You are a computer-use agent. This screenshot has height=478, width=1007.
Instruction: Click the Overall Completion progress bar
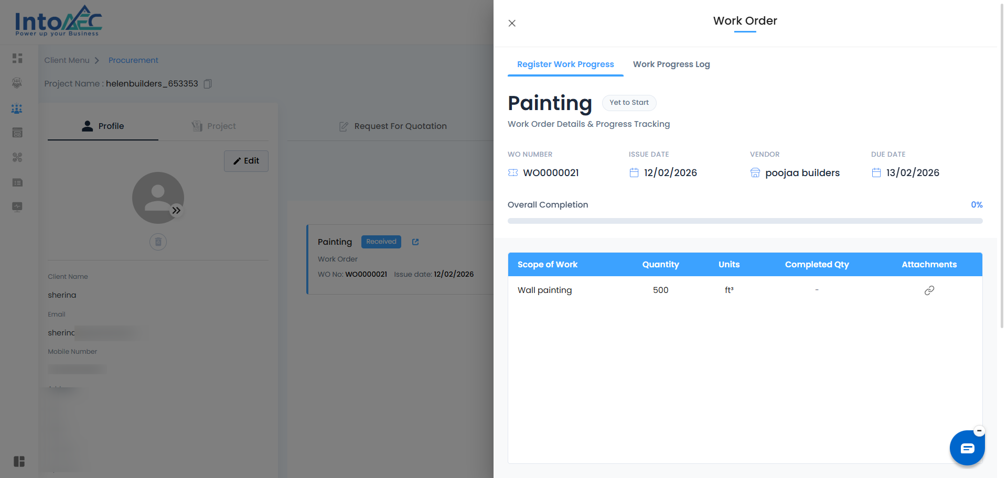pos(745,221)
